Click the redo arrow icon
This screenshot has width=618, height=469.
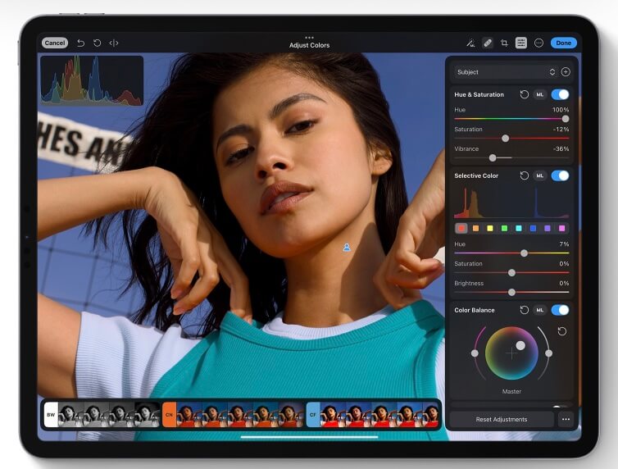point(97,43)
